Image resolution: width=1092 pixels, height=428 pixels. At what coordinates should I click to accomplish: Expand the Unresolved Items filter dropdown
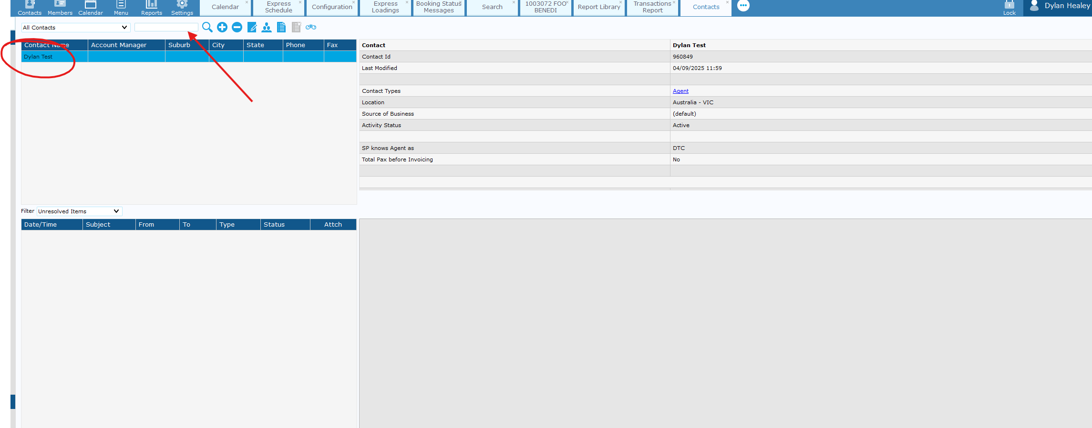tap(79, 211)
